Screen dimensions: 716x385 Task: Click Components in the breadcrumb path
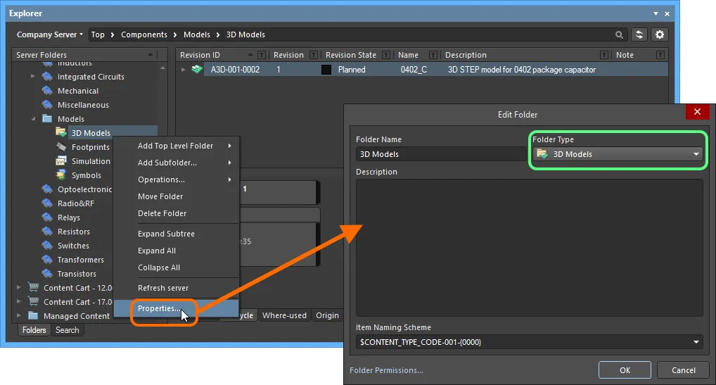(x=144, y=34)
